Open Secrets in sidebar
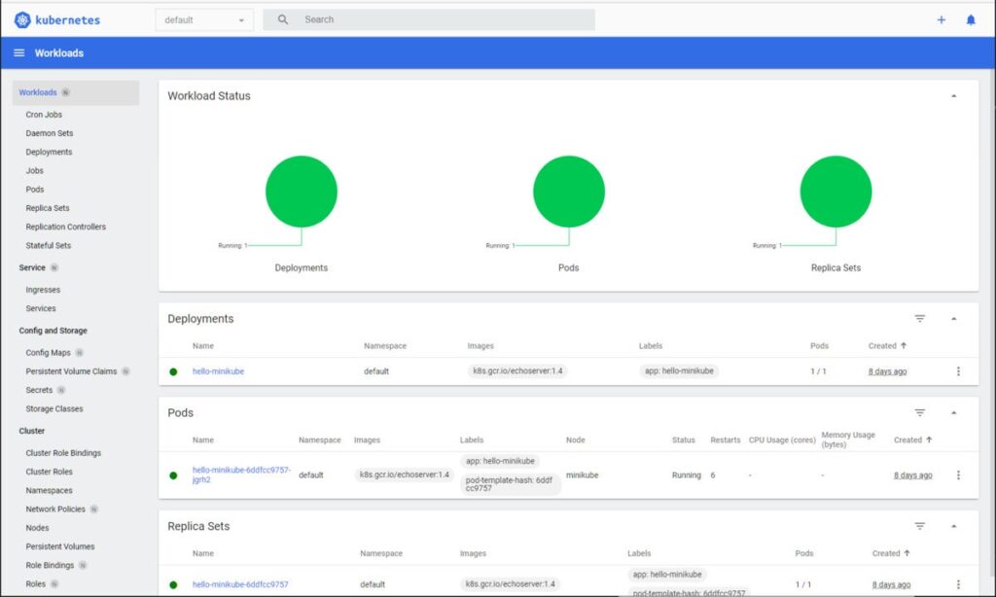Screen dimensions: 996x597 (39, 390)
